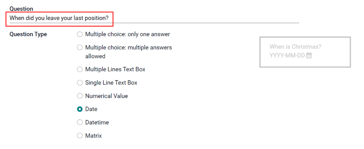Choose the Matrix radio button circle
The height and width of the screenshot is (149, 364).
80,136
